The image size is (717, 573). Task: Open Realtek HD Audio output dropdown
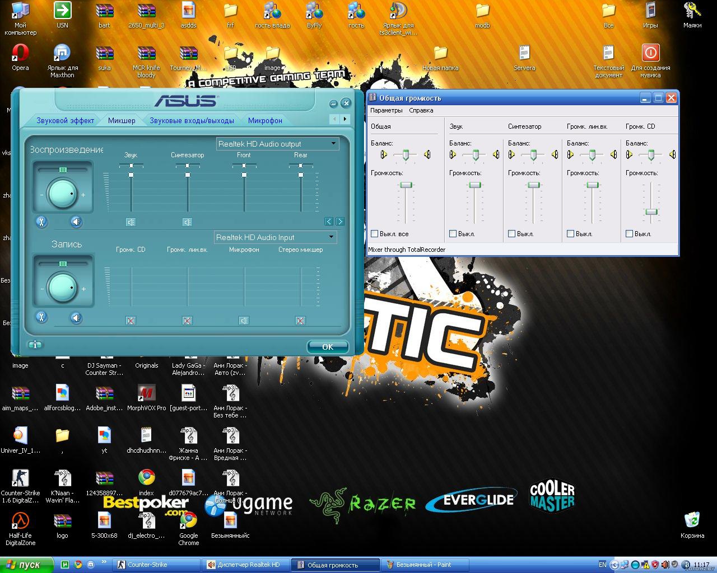point(277,144)
